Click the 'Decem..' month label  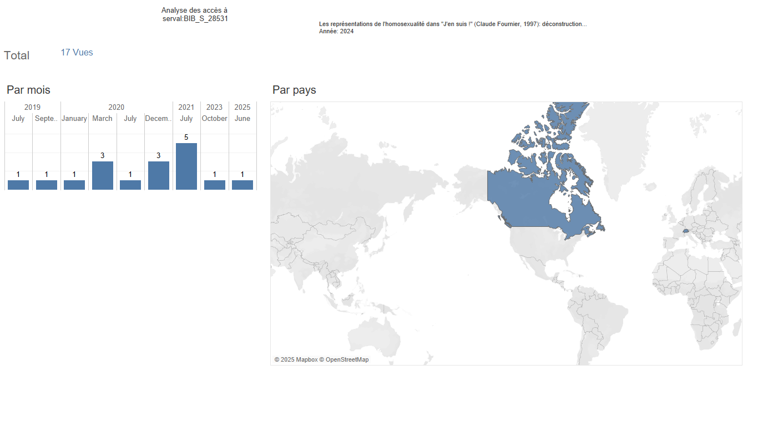[x=159, y=118]
